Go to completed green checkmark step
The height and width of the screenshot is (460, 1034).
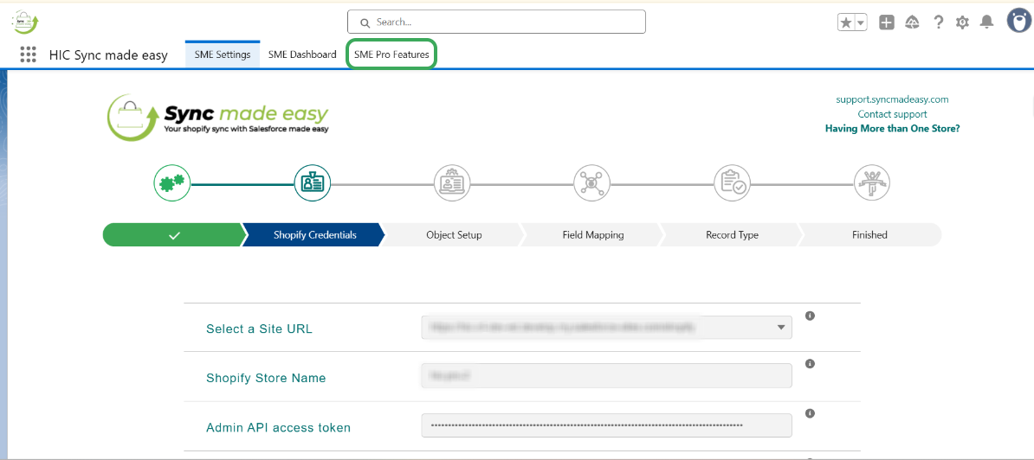173,235
